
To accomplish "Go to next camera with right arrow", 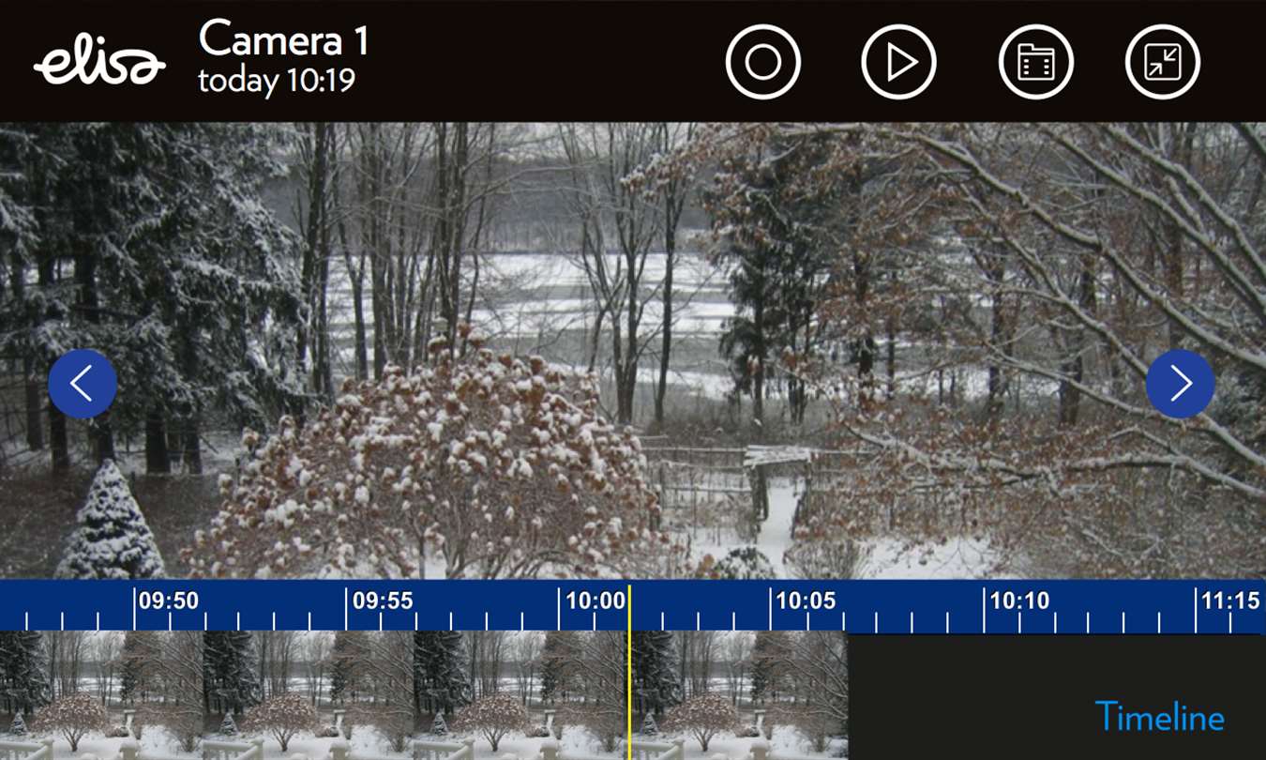I will 1180,384.
